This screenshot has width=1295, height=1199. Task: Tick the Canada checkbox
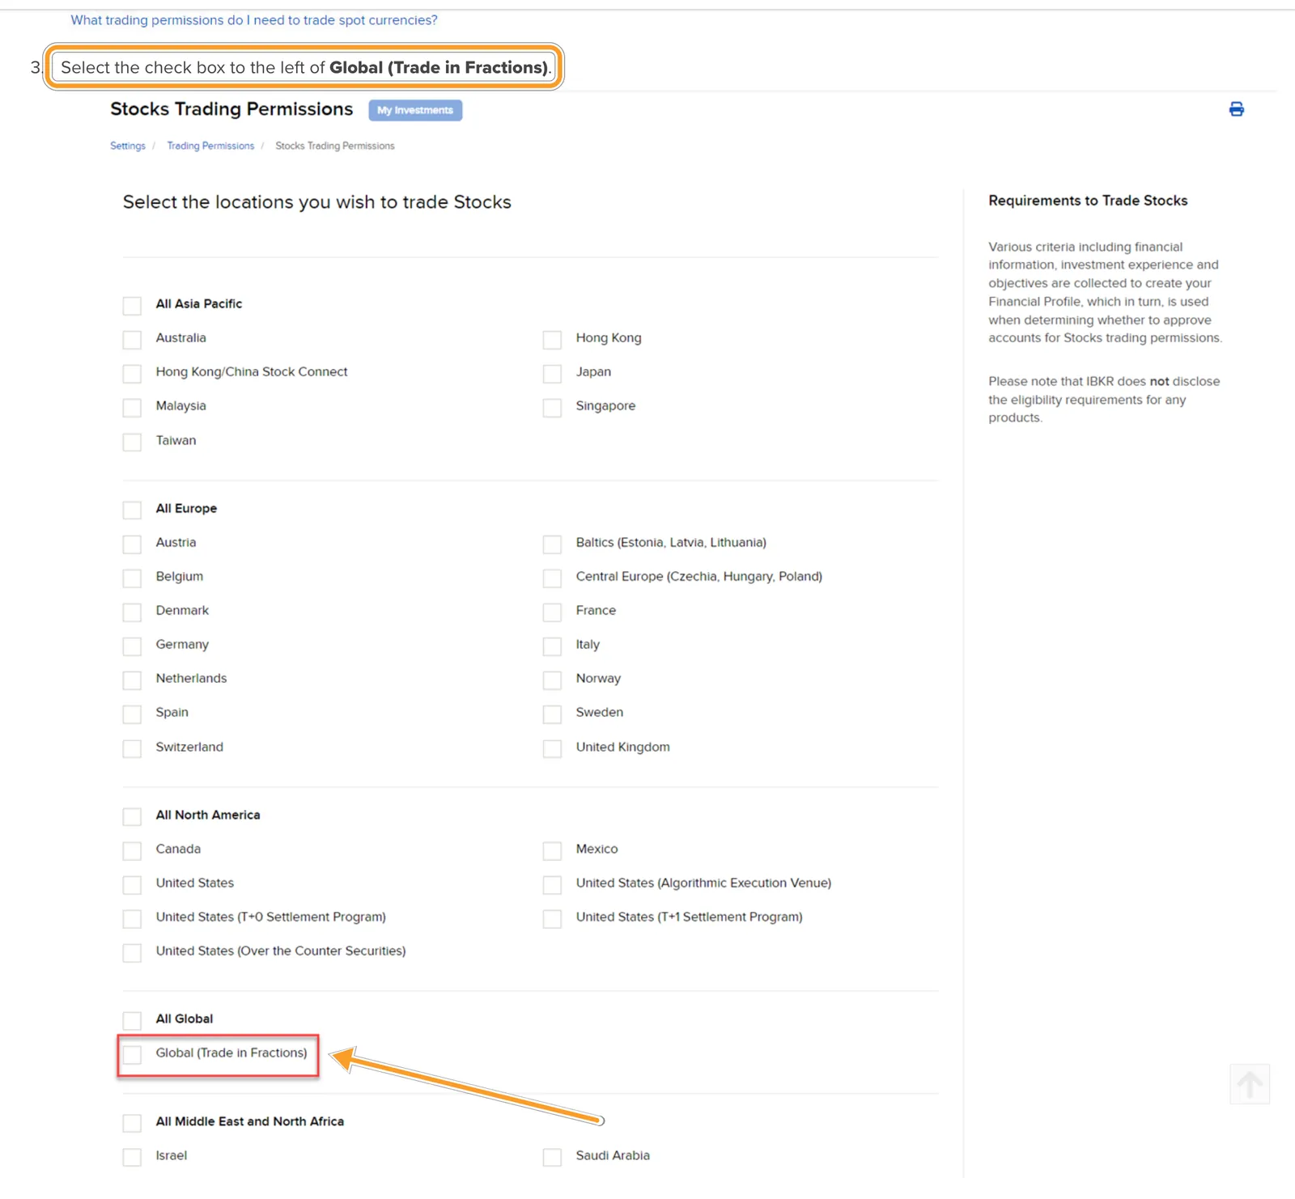tap(132, 850)
